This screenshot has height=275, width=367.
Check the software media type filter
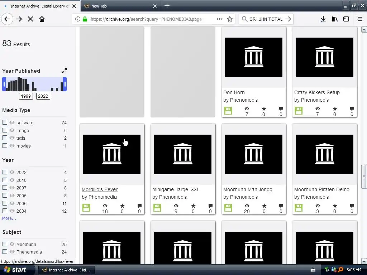tap(5, 122)
